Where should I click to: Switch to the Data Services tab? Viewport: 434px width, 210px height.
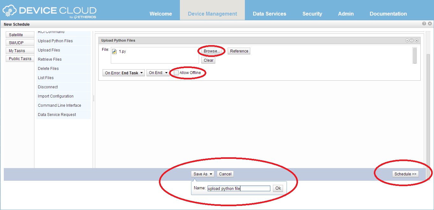pyautogui.click(x=269, y=14)
